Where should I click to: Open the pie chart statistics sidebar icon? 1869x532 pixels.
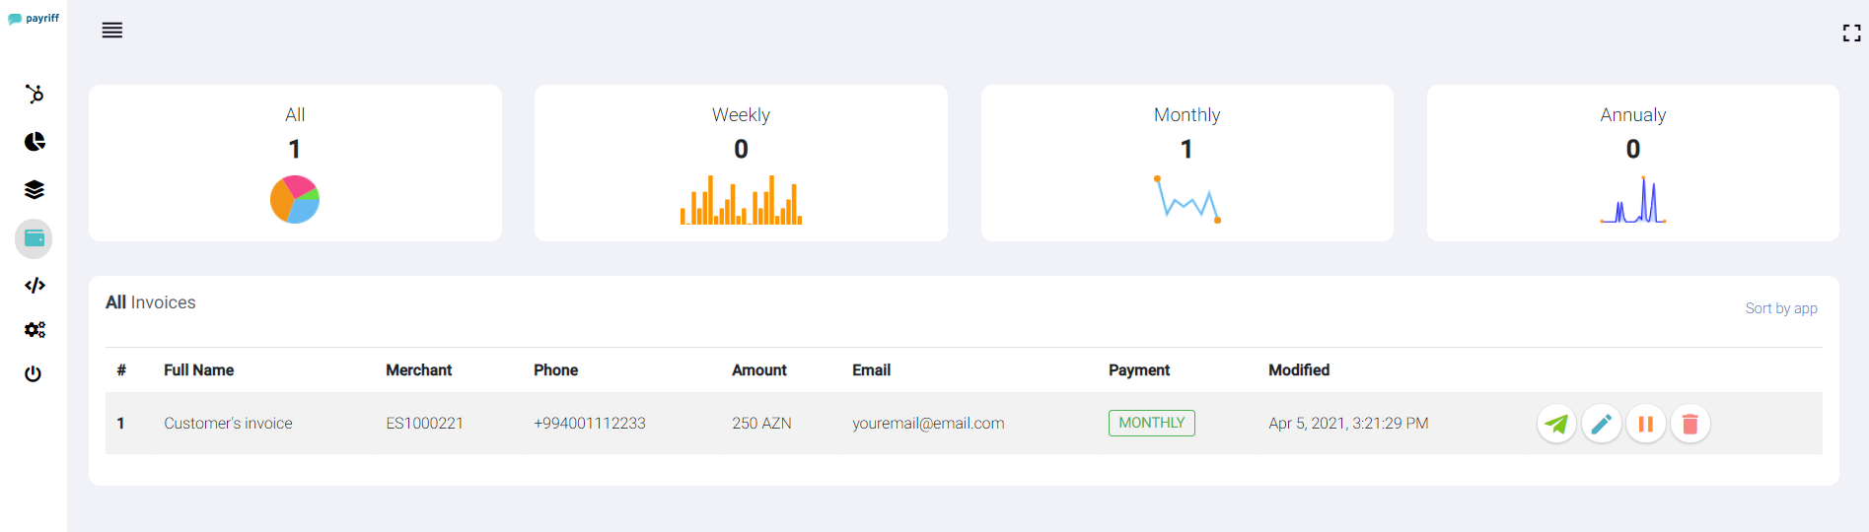(x=35, y=142)
